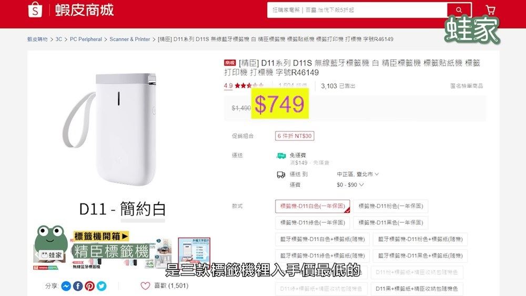The width and height of the screenshot is (526, 296).
Task: Expand shipping fee $0 - $90 dropdown
Action: (350, 185)
